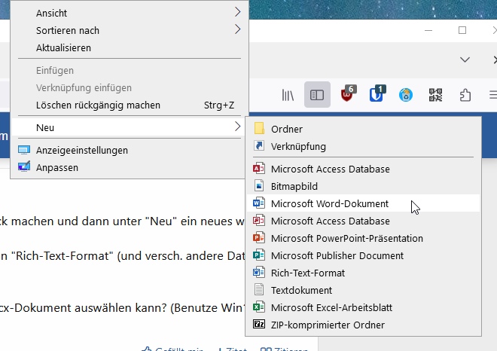The image size is (497, 351).
Task: Toggle the browser sidebar button
Action: [x=317, y=95]
